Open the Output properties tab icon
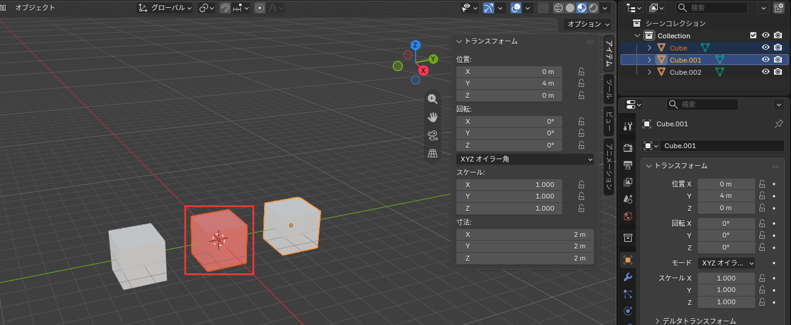The height and width of the screenshot is (325, 791). click(x=628, y=165)
